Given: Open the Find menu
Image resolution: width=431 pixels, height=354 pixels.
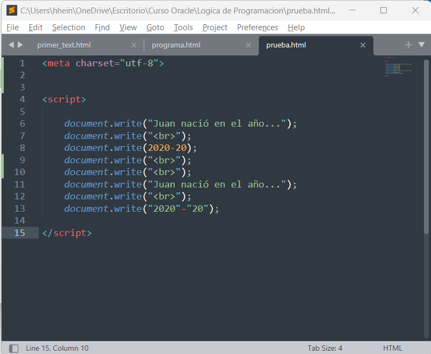Looking at the screenshot, I should pos(102,27).
